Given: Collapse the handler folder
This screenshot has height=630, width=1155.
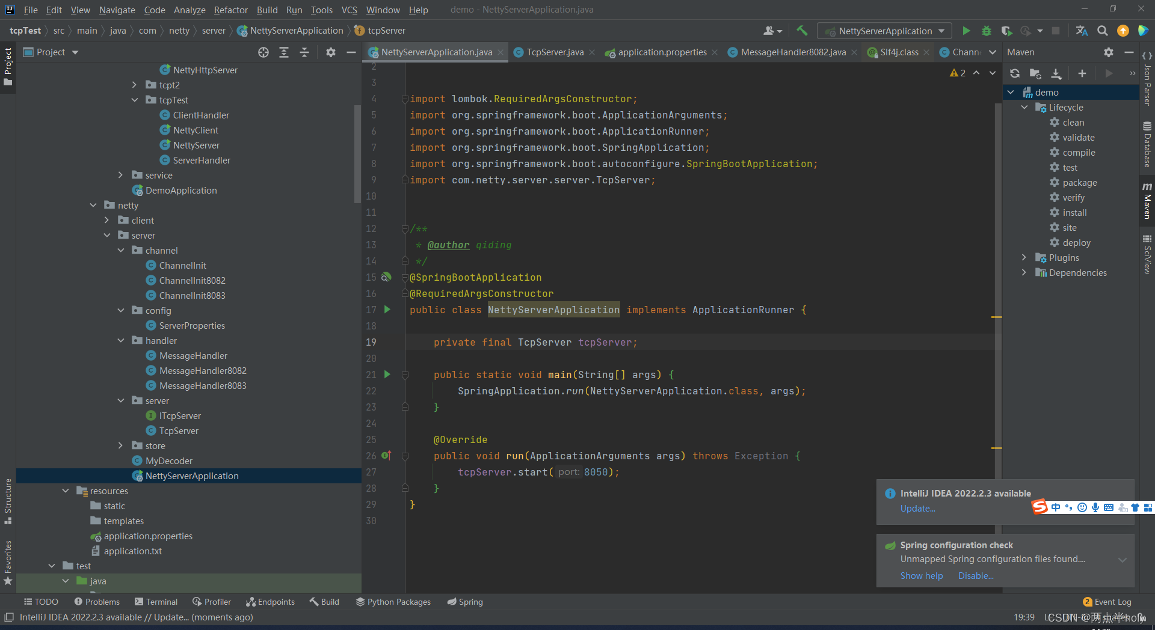Looking at the screenshot, I should [121, 340].
